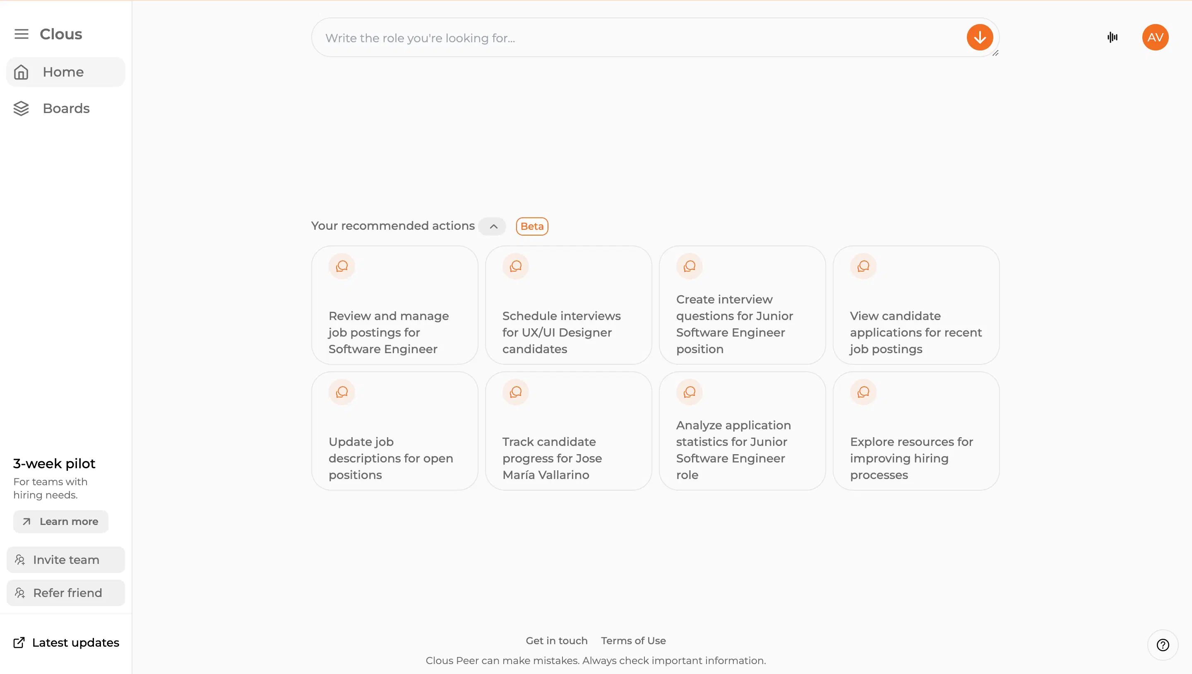Choose Explore resources for improving hiring card
Image resolution: width=1192 pixels, height=674 pixels.
point(916,431)
